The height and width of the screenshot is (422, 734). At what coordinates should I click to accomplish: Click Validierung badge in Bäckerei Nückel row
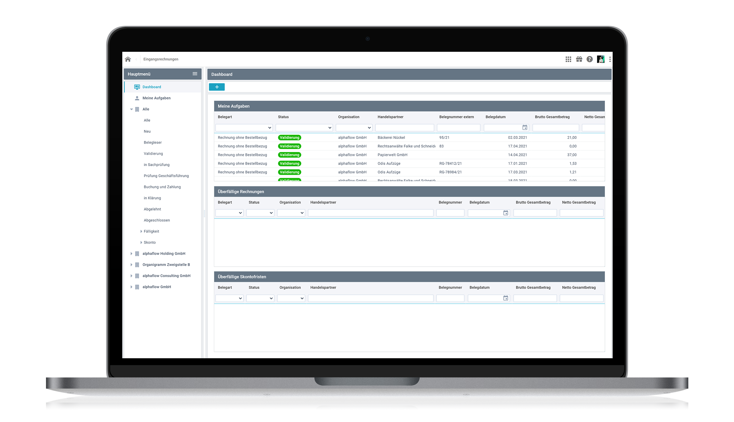coord(289,138)
